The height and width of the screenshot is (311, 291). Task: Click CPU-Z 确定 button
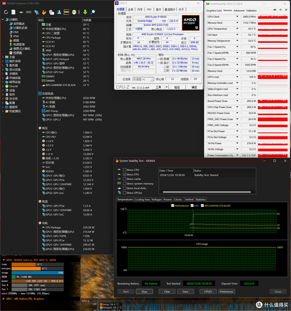click(x=194, y=87)
